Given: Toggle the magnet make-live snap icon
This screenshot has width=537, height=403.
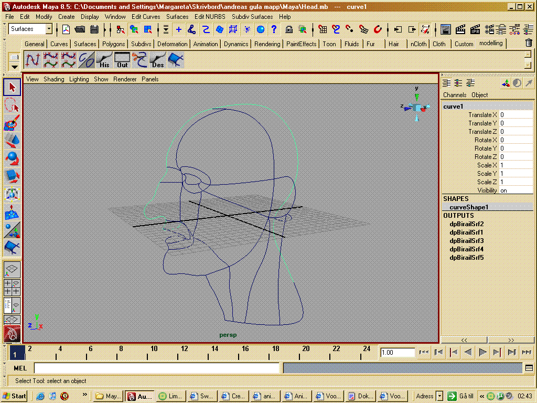Looking at the screenshot, I should click(378, 29).
